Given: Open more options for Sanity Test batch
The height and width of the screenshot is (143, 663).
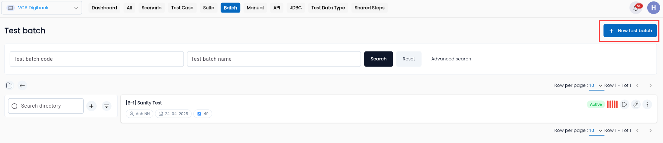Looking at the screenshot, I should click(x=647, y=104).
